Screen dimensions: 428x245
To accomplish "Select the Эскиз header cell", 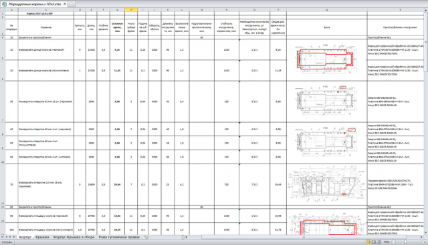I will point(327,27).
